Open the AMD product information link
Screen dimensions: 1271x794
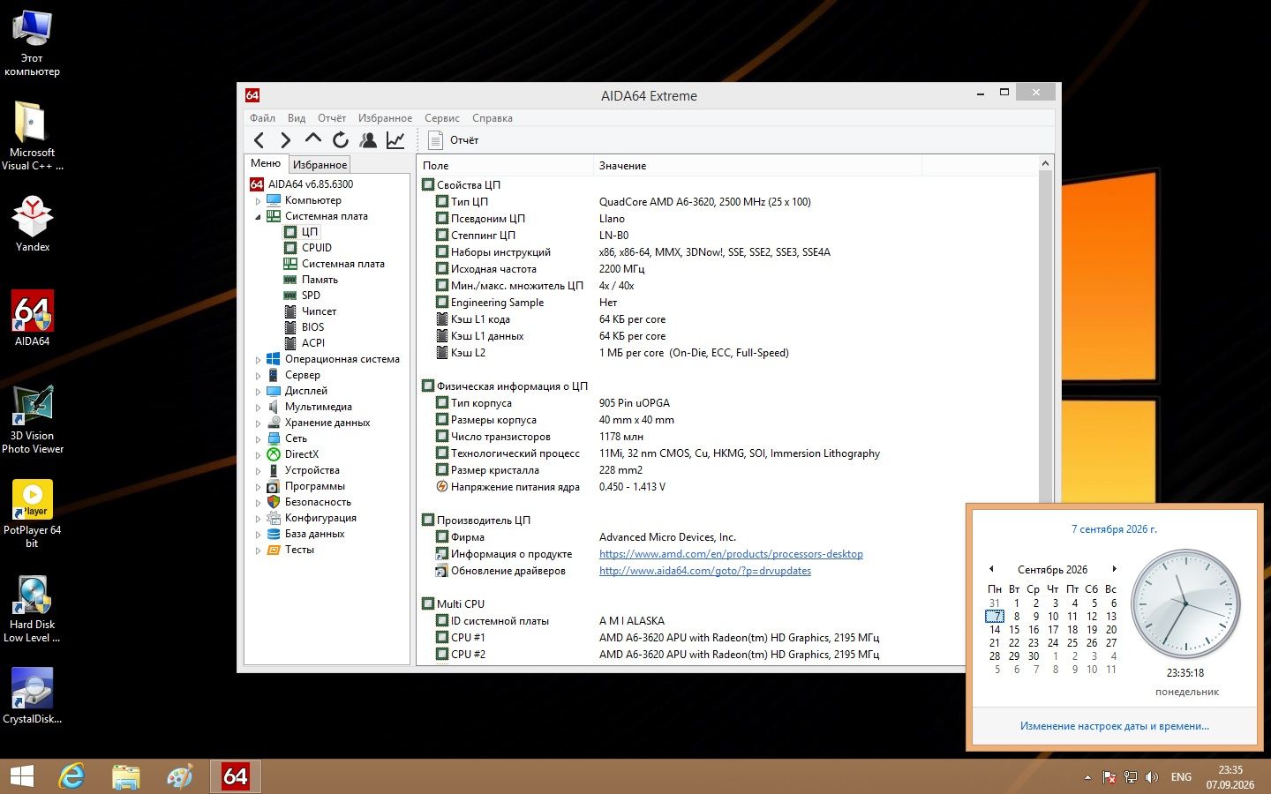click(x=731, y=554)
